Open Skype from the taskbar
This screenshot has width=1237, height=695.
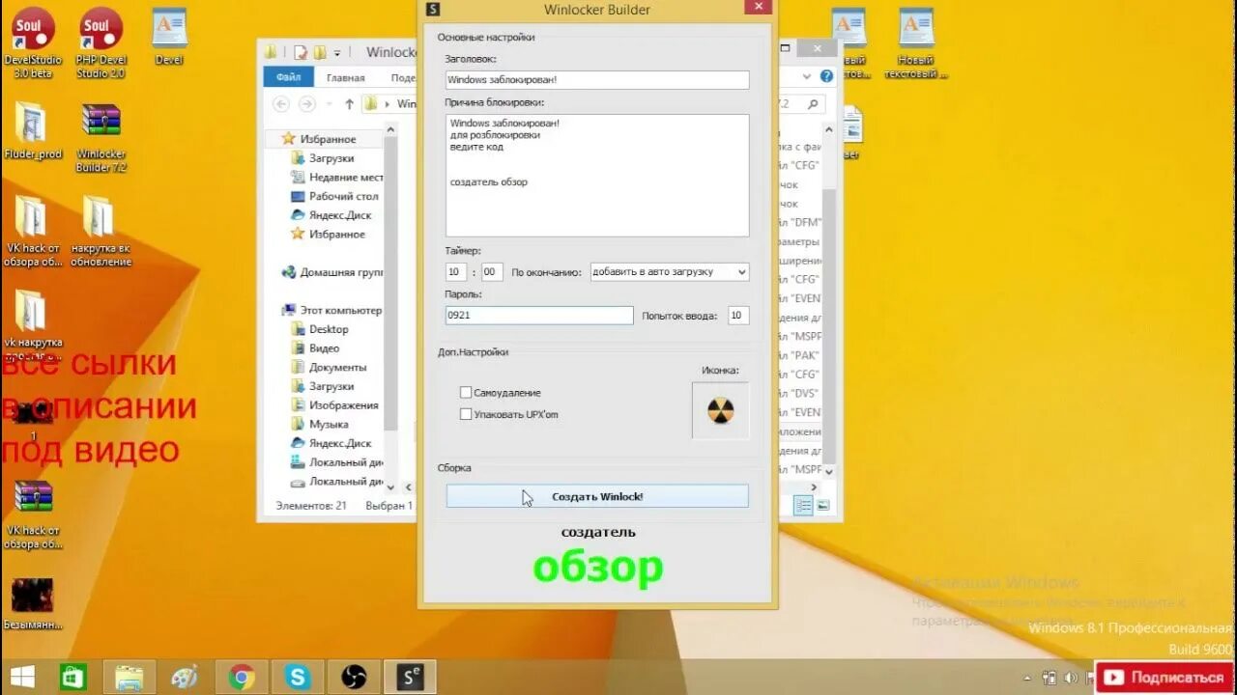[x=297, y=677]
